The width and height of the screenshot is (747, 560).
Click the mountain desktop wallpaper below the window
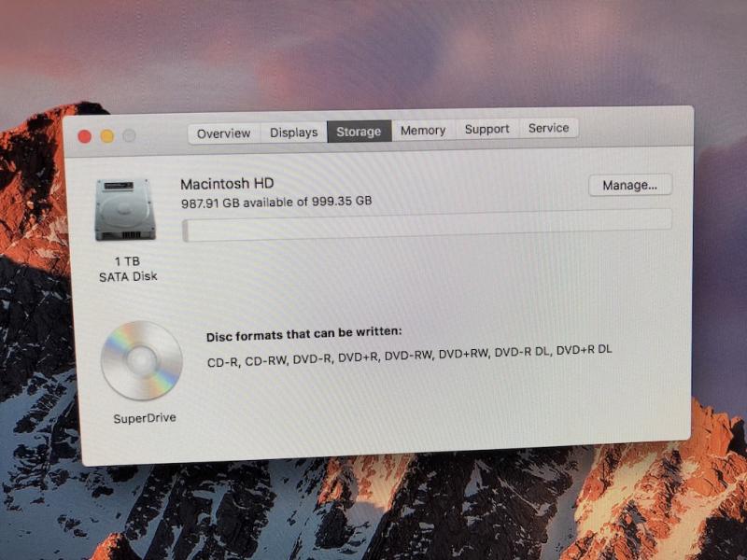pyautogui.click(x=373, y=513)
